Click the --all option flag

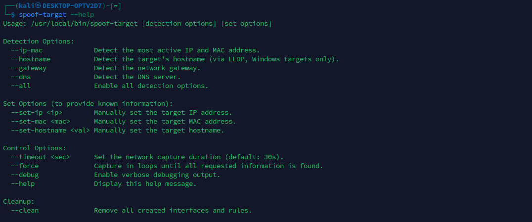point(21,86)
